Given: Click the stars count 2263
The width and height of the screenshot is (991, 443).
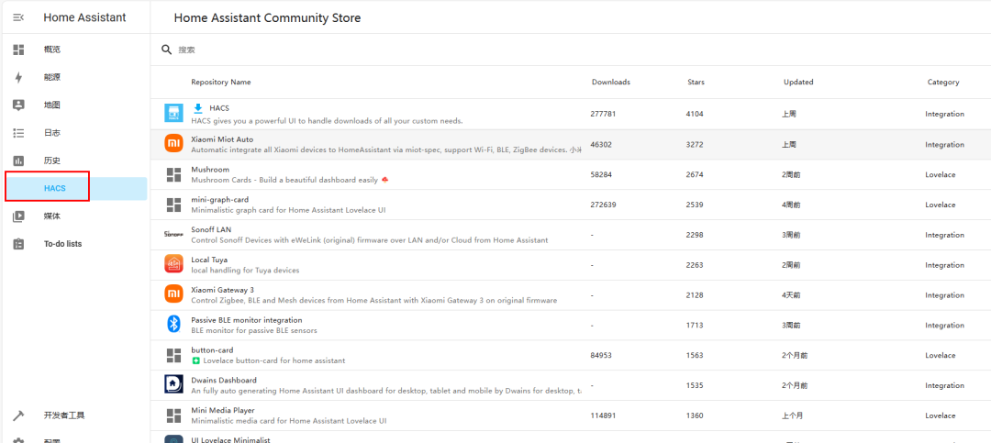Looking at the screenshot, I should (694, 265).
